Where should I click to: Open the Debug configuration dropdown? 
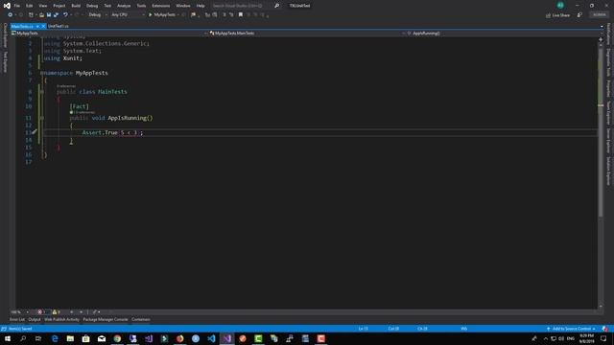click(x=98, y=15)
